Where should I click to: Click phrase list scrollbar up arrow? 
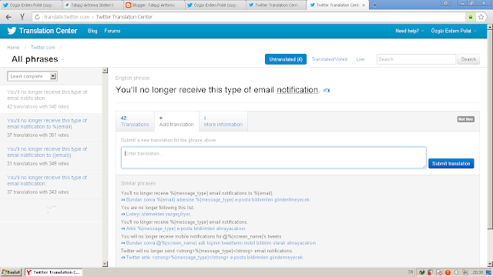click(105, 70)
